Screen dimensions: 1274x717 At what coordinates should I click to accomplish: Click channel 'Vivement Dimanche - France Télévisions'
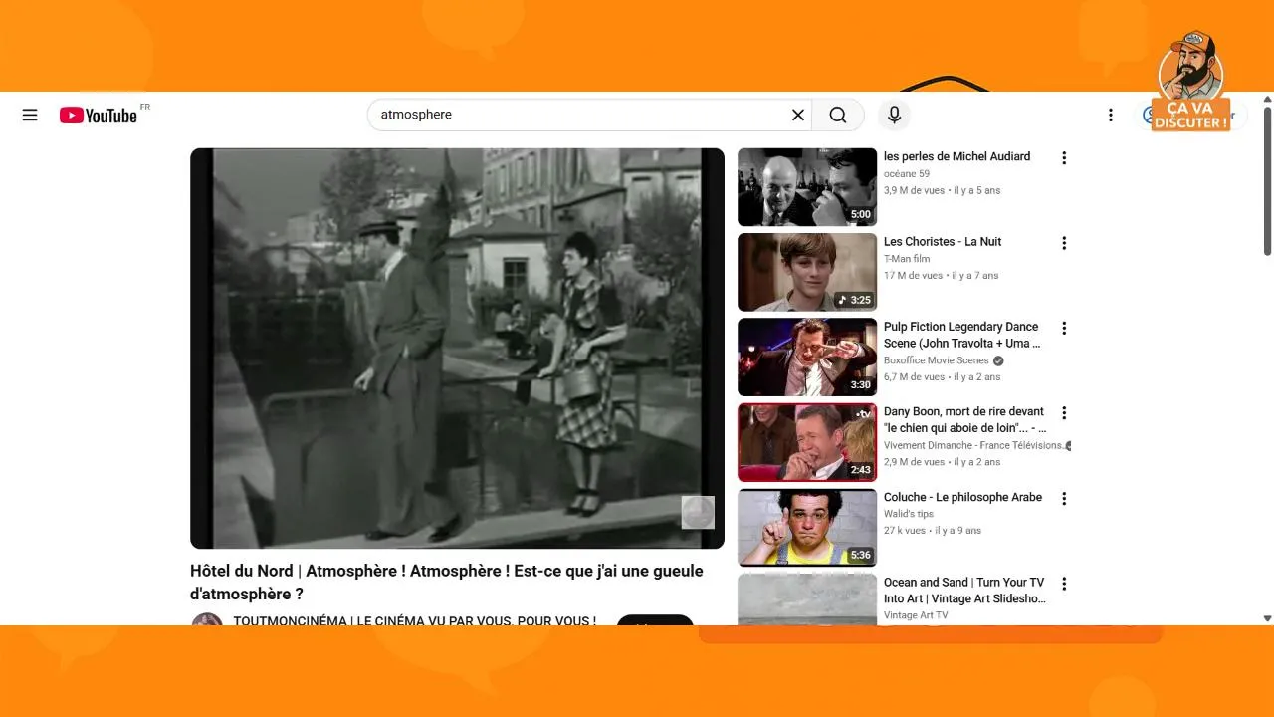pos(973,445)
